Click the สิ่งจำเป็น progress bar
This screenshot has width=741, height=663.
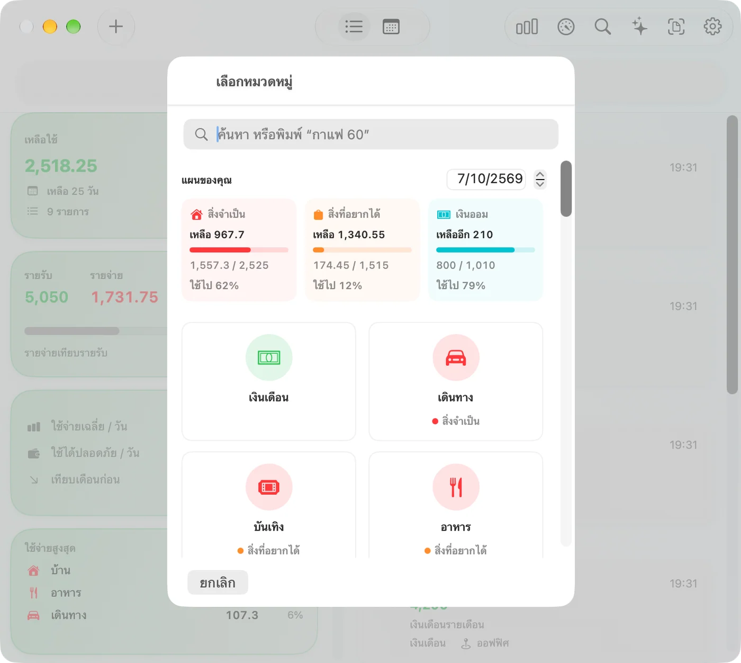[239, 250]
